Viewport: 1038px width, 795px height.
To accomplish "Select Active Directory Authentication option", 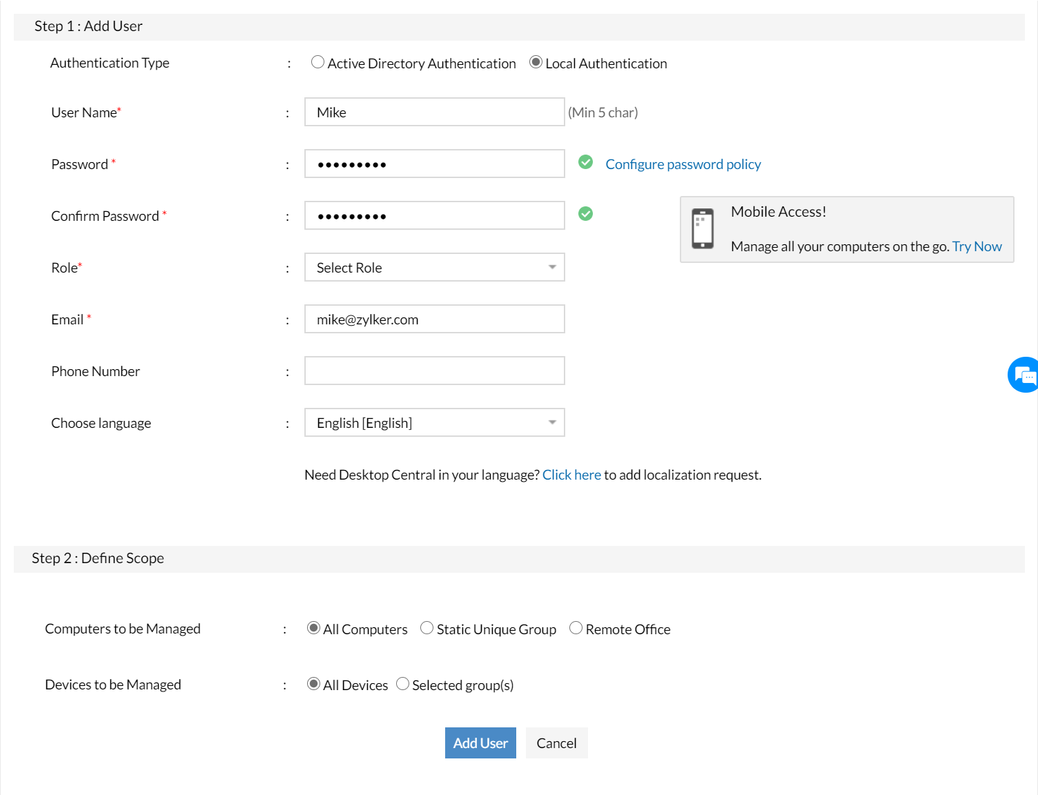I will click(x=317, y=62).
